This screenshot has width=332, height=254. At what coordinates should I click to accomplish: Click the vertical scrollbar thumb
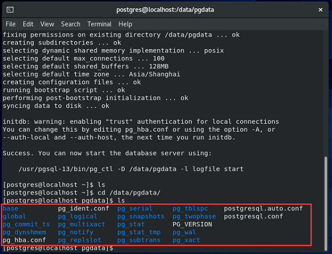326,204
